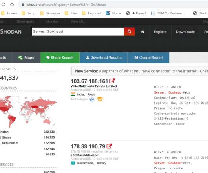Click country count 184,735
Screen dimensions: 208x173
pos(49,137)
